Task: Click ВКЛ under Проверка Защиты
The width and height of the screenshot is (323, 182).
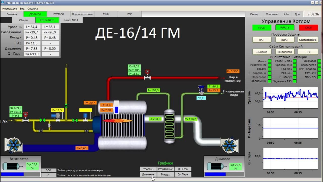Action: tap(262, 40)
